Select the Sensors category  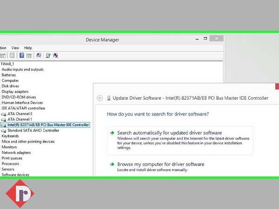click(x=8, y=169)
